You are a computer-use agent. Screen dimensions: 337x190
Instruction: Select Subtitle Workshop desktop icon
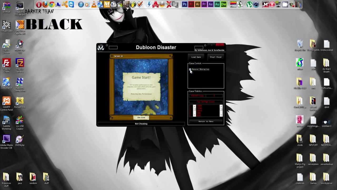point(6,122)
